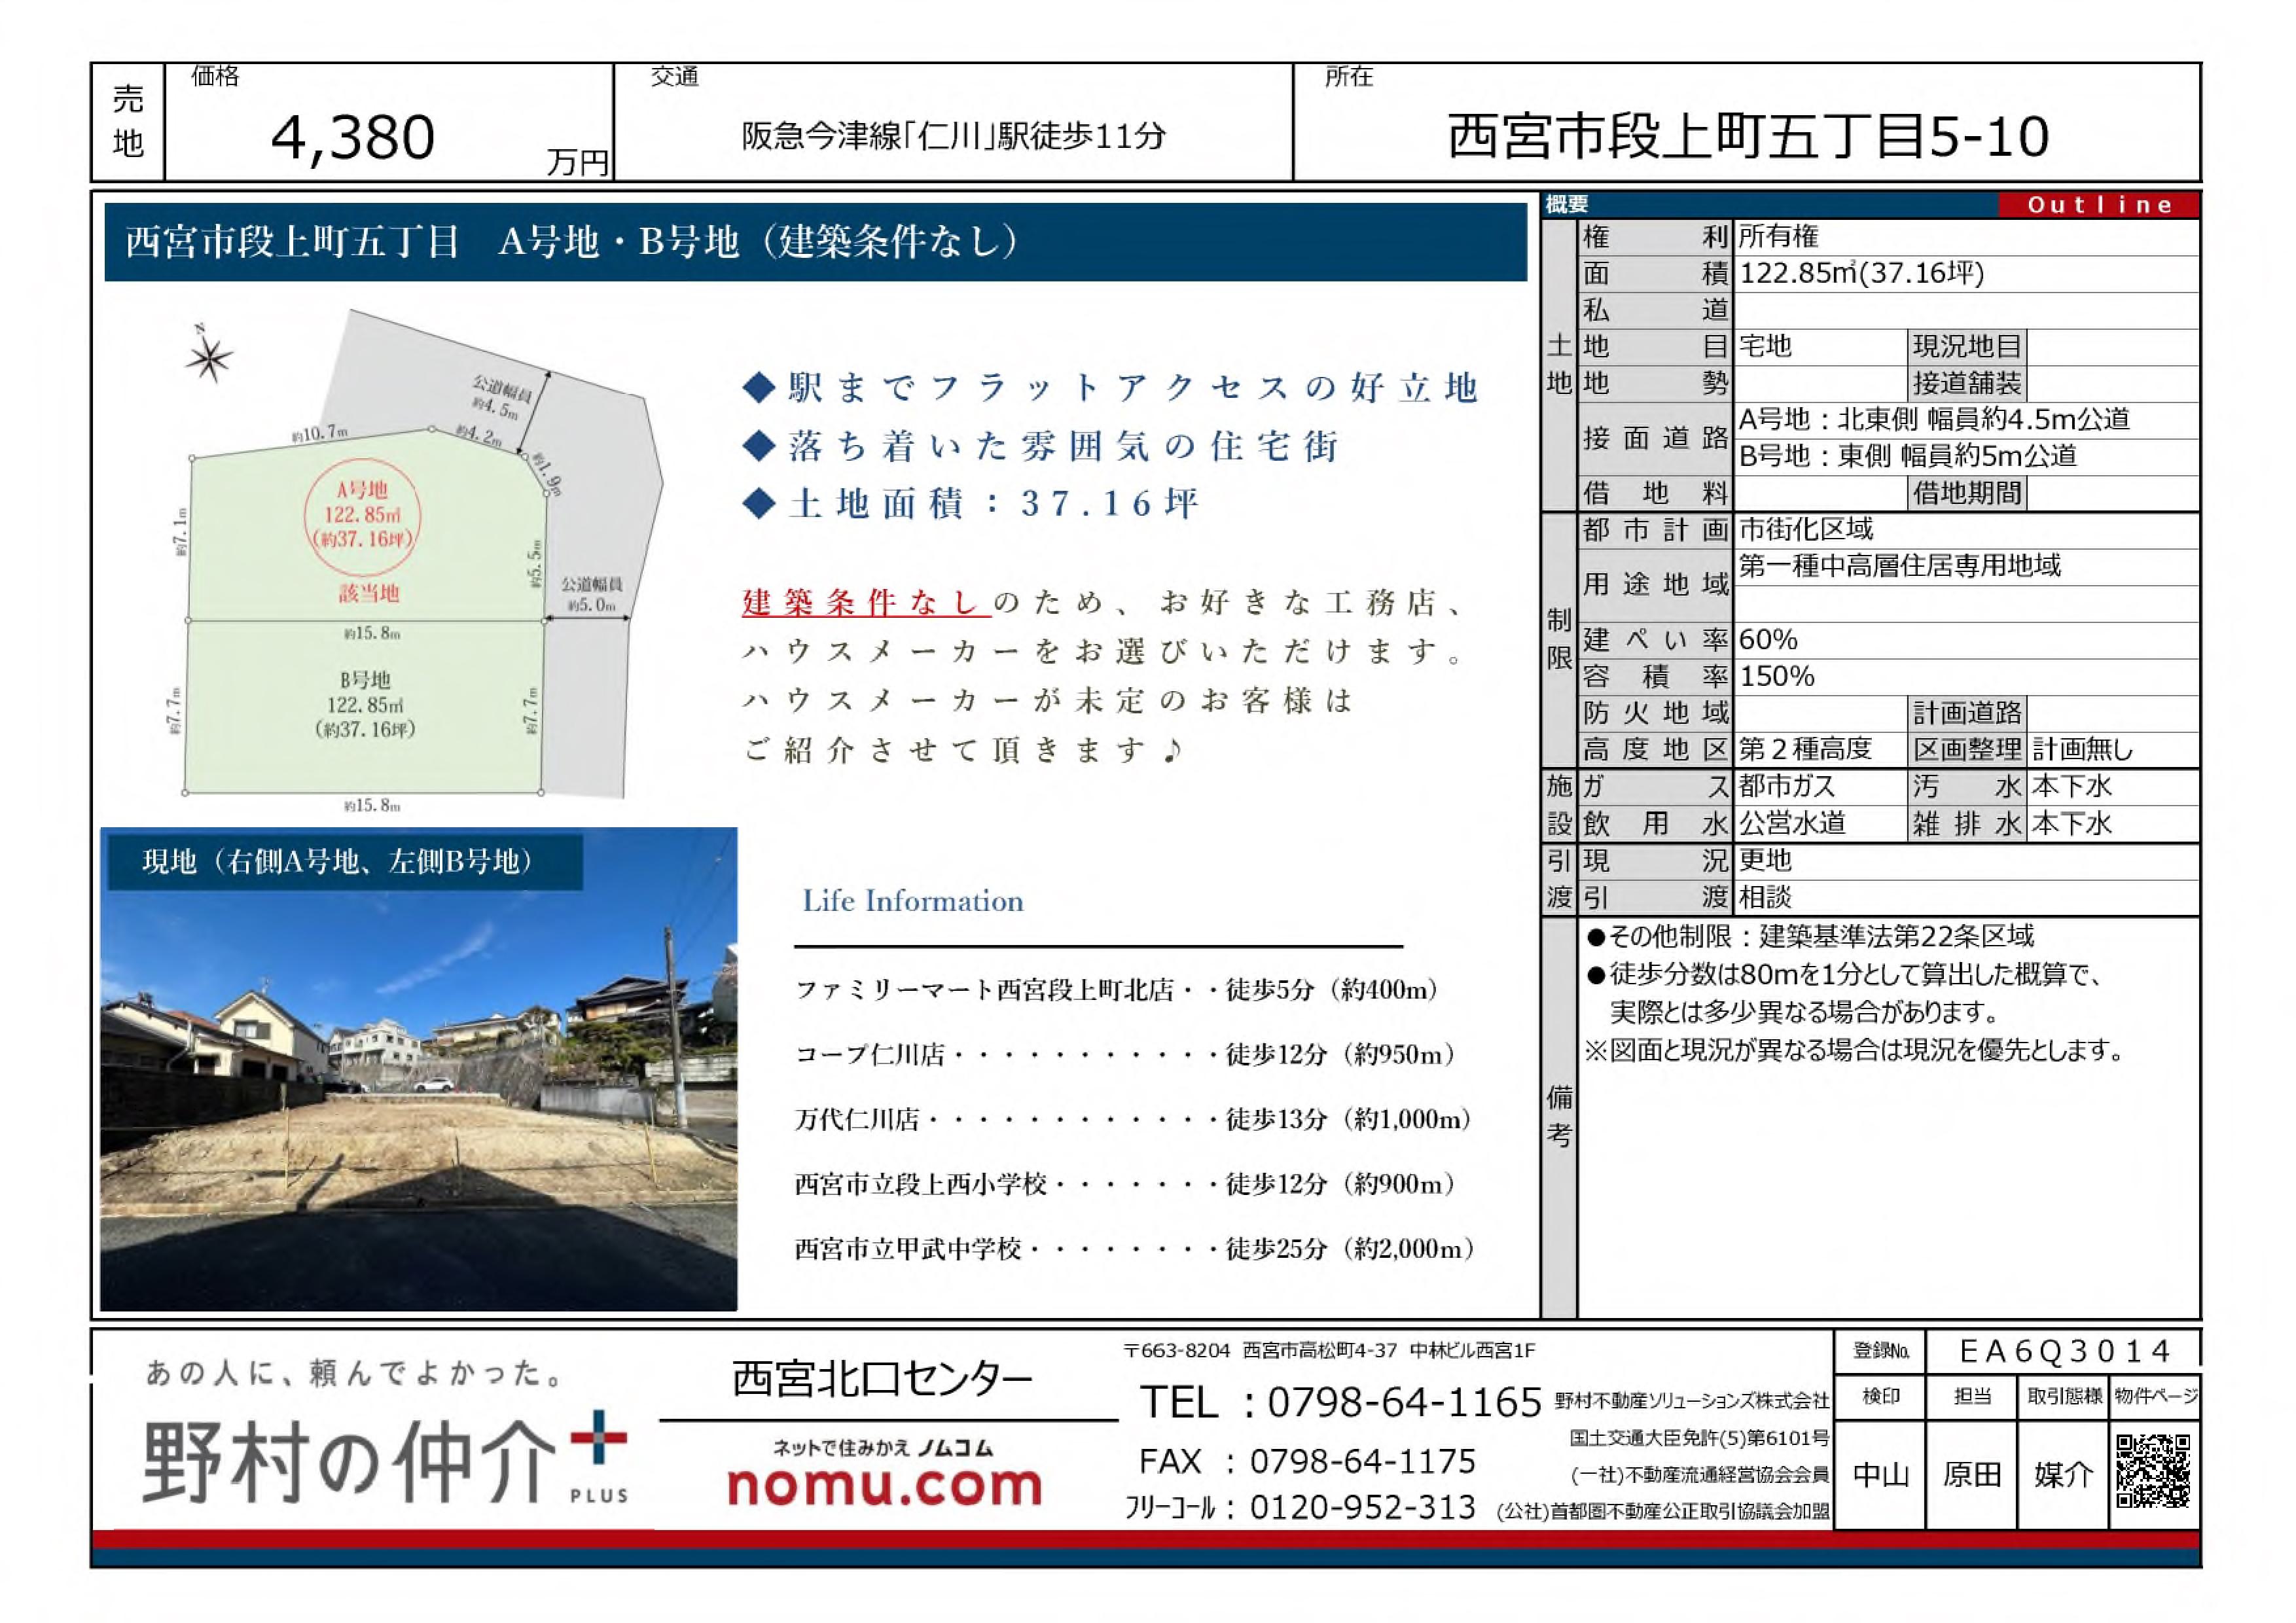This screenshot has height=1623, width=2296.
Task: Click the QR code in bottom-right corner
Action: 2153,1471
